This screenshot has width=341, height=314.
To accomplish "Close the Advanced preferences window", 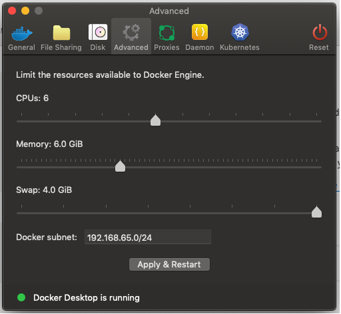I will [12, 11].
